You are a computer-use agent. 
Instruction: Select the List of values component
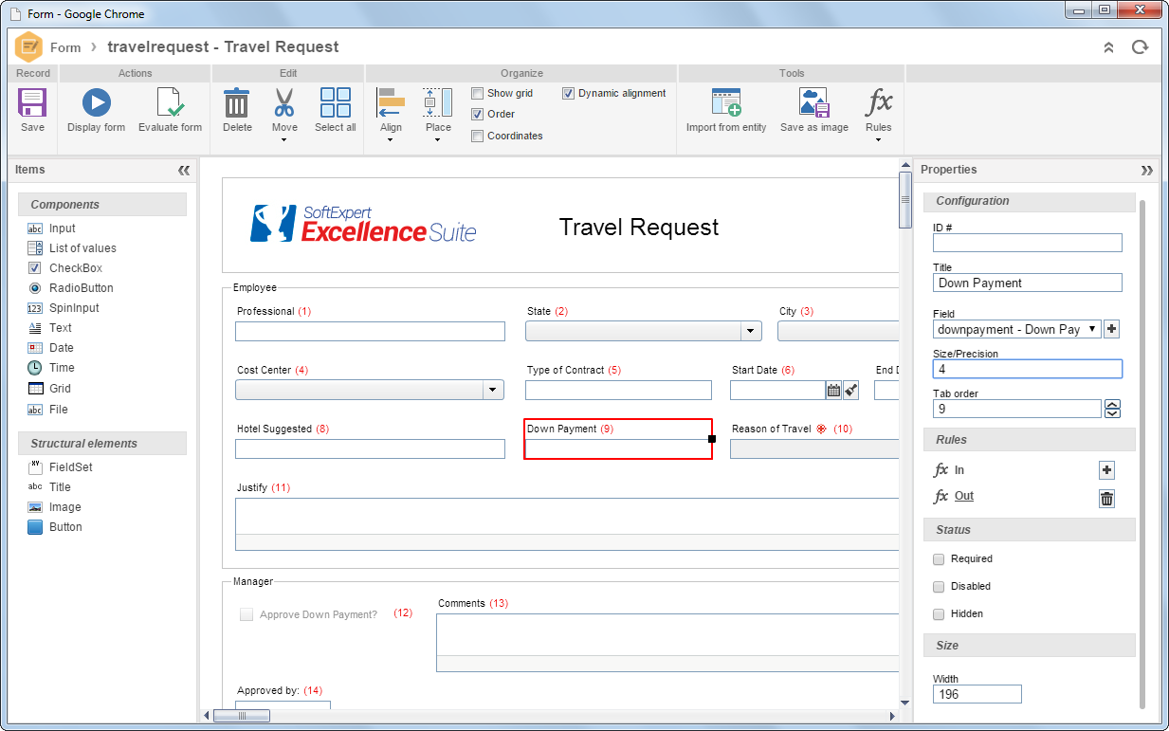coord(82,248)
